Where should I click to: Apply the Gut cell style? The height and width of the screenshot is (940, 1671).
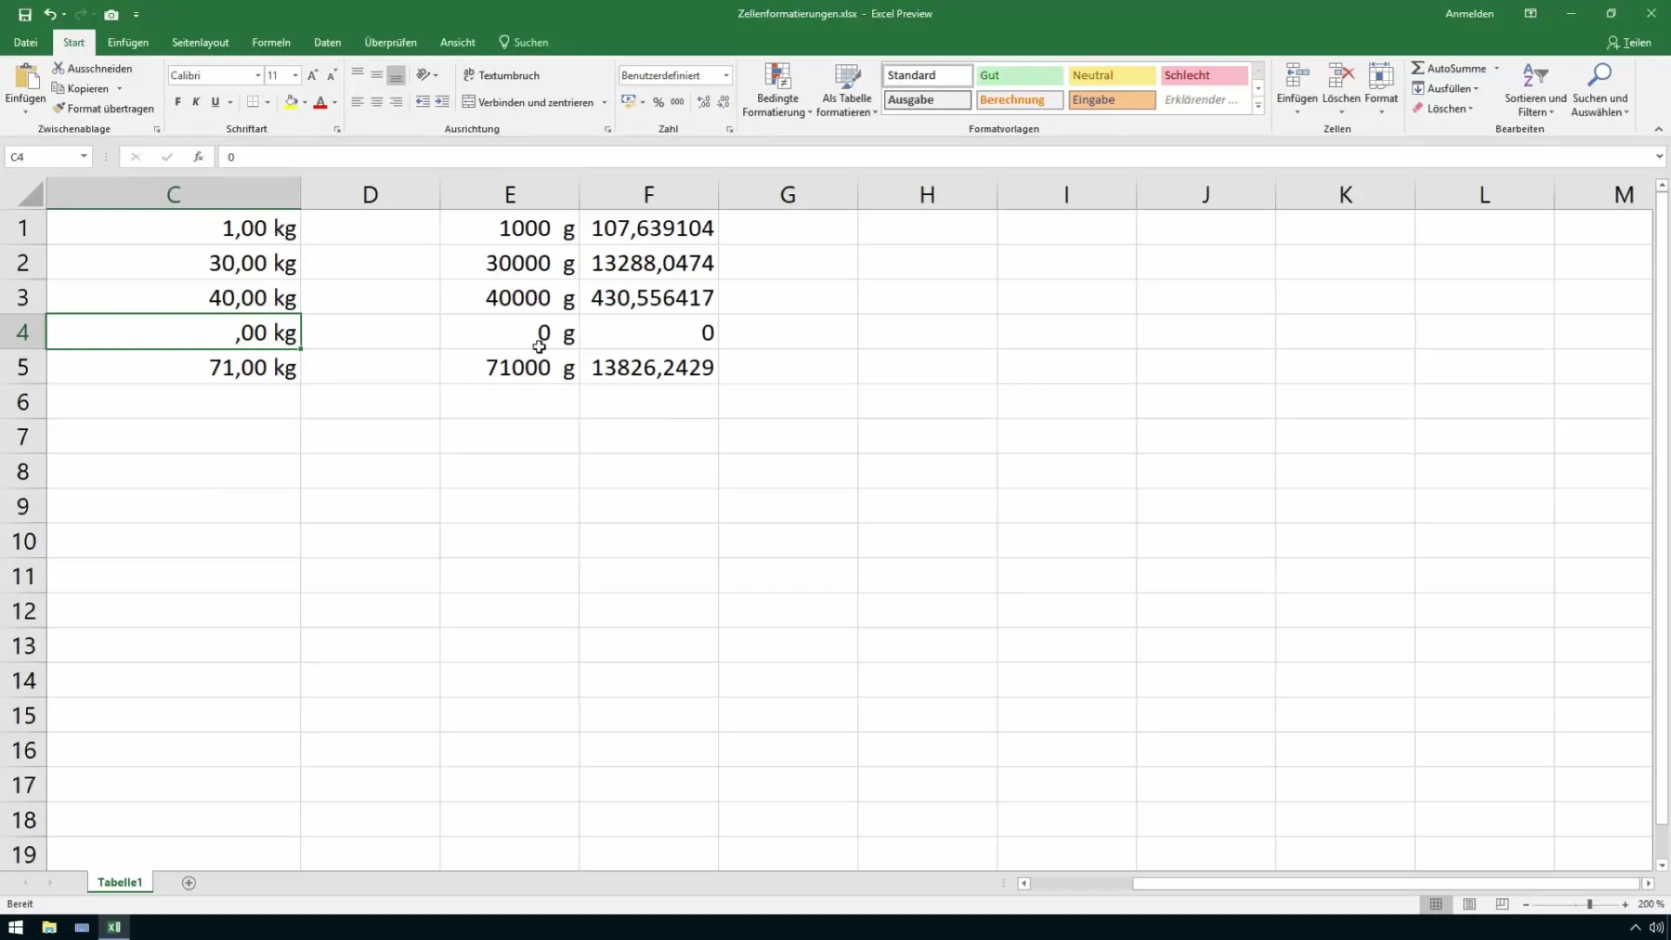tap(1019, 76)
